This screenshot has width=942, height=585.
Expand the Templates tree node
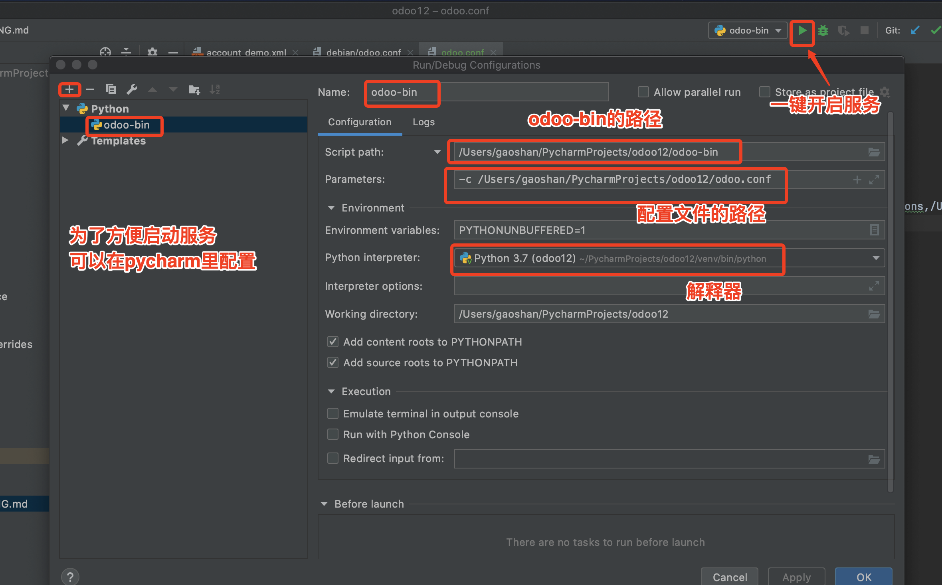coord(65,140)
